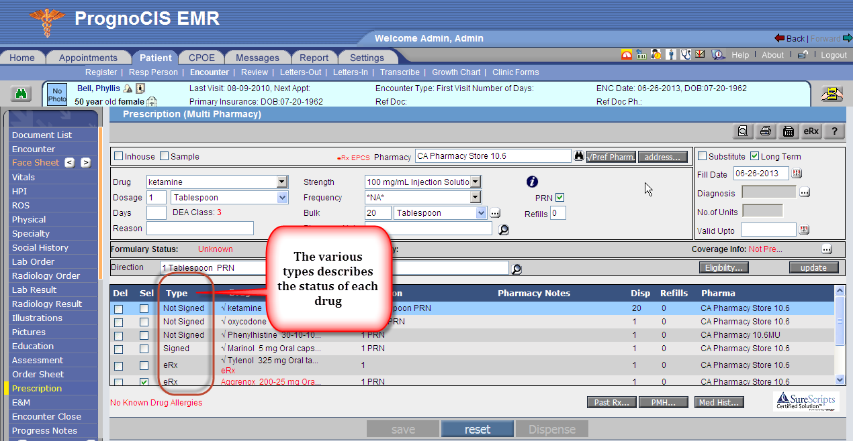The image size is (853, 441).
Task: Open the calculator icon
Action: tap(789, 131)
